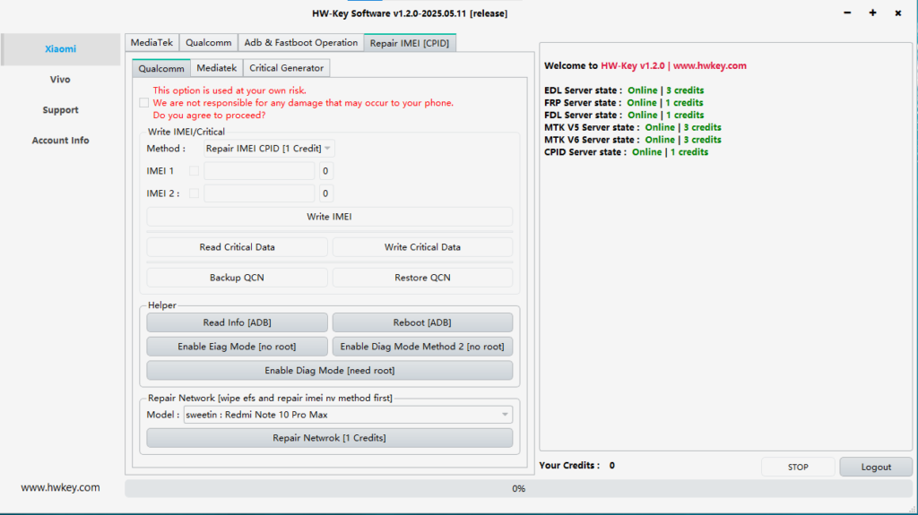Click the FRP Server state line
This screenshot has height=515, width=918.
(x=624, y=102)
